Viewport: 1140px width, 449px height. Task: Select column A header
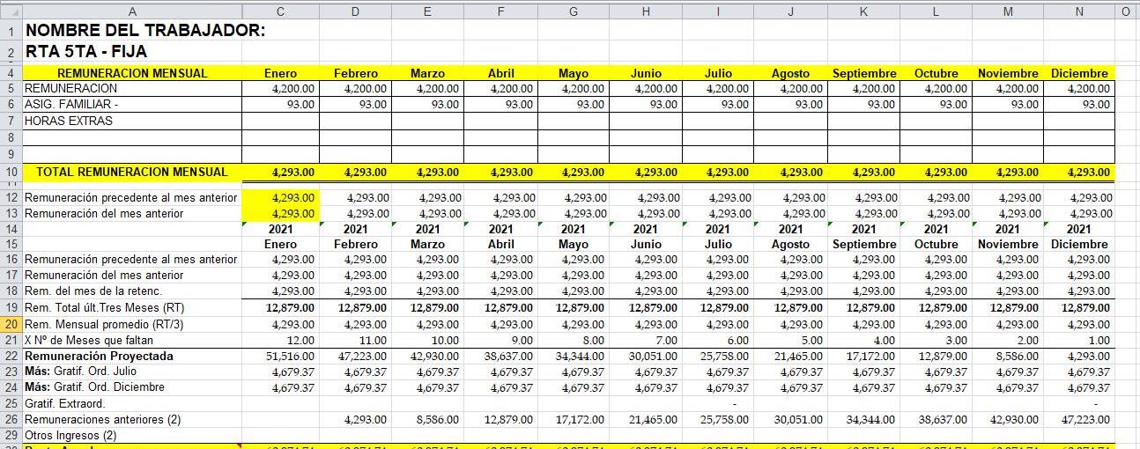132,11
